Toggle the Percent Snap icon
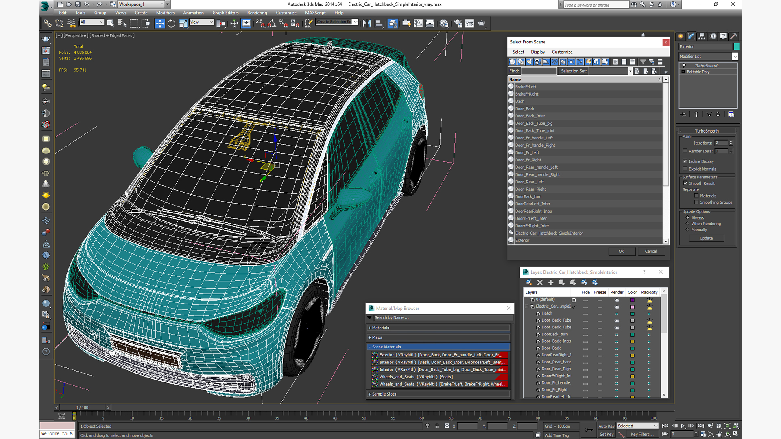 coord(284,23)
